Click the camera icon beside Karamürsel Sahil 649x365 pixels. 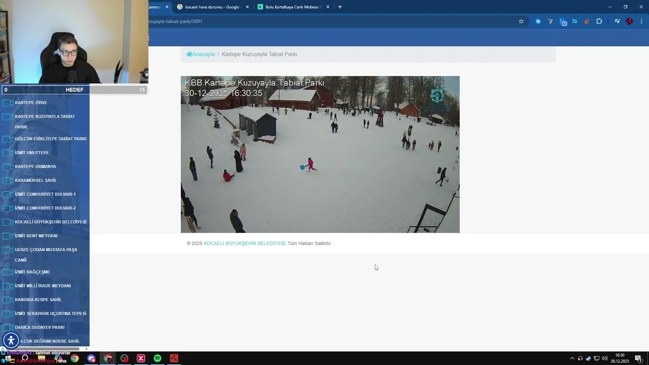[x=7, y=180]
